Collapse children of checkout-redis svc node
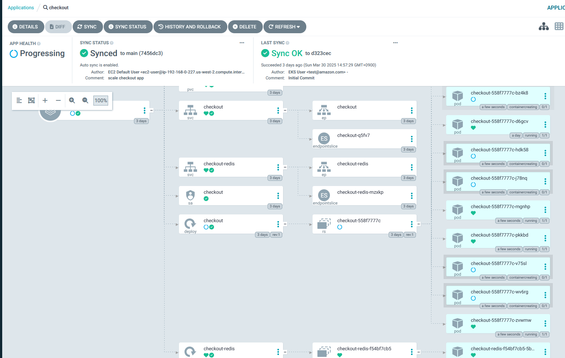Screen dimensions: 565x358 pyautogui.click(x=285, y=167)
